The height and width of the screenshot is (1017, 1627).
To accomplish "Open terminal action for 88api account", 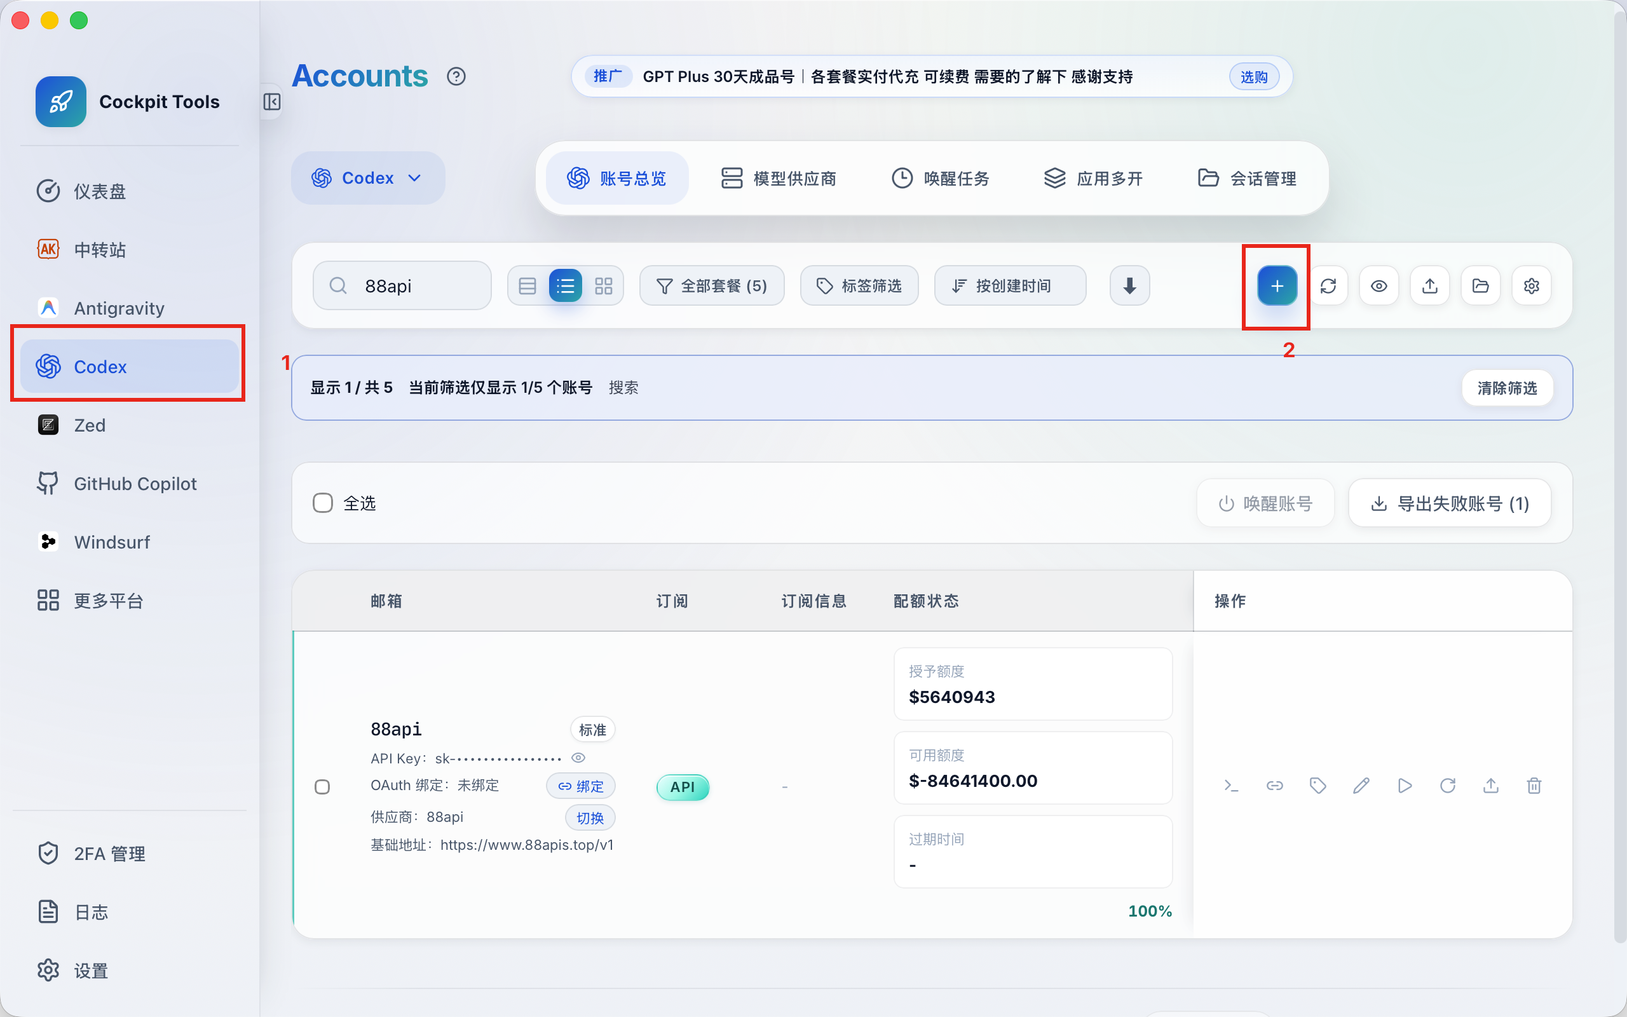I will point(1231,785).
